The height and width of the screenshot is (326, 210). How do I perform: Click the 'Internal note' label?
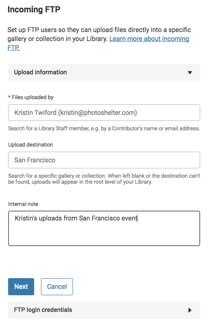click(x=23, y=204)
